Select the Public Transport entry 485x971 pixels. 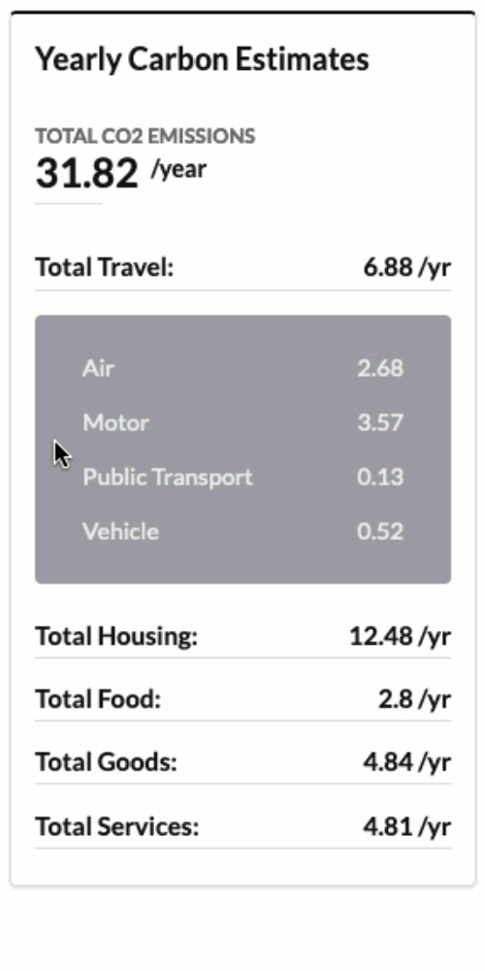[x=242, y=477]
